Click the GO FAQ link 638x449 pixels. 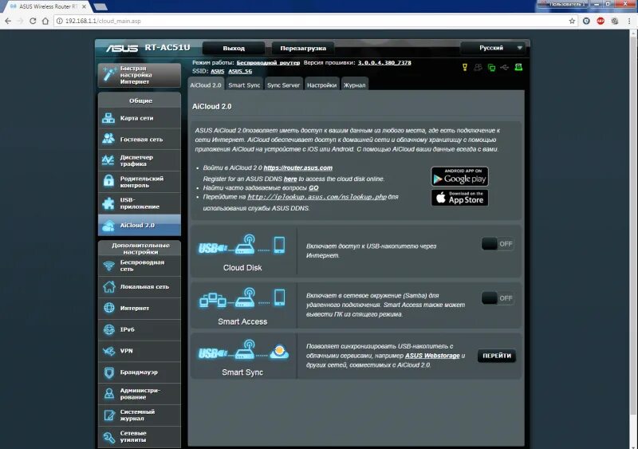pyautogui.click(x=313, y=187)
